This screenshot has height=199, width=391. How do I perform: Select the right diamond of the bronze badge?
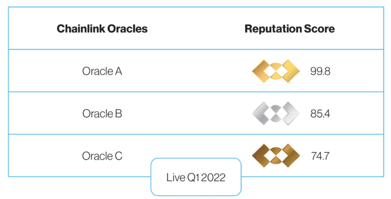coord(290,156)
